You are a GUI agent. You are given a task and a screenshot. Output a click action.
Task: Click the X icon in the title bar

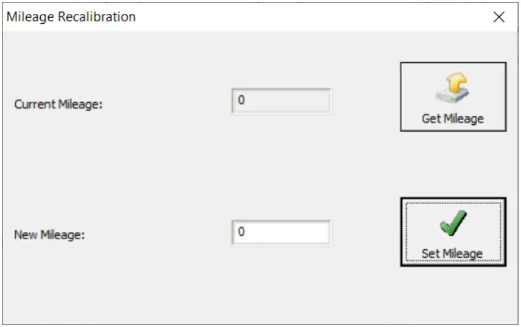[x=499, y=17]
